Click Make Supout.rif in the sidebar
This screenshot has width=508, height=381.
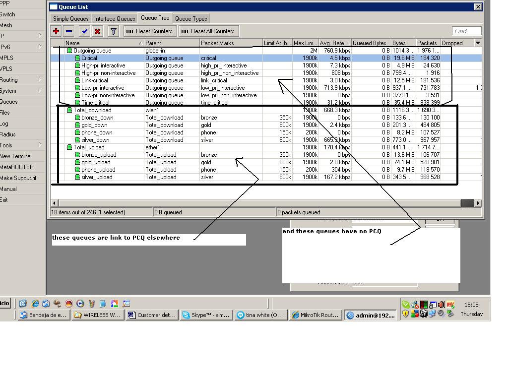pyautogui.click(x=21, y=178)
